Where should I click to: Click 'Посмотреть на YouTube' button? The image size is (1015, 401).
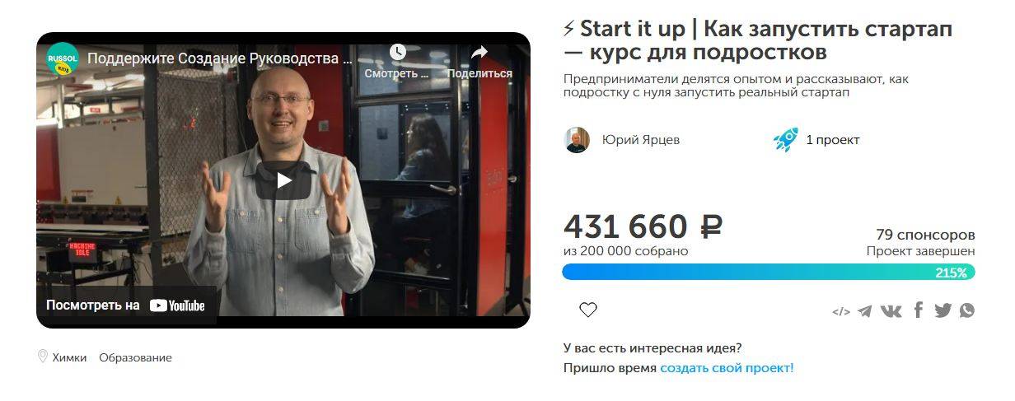pos(126,305)
